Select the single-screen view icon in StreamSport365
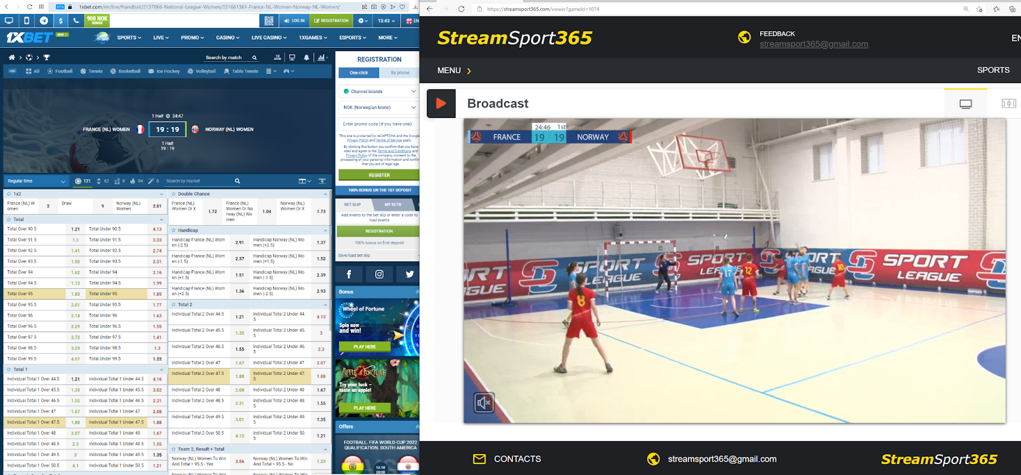The width and height of the screenshot is (1021, 475). point(965,104)
